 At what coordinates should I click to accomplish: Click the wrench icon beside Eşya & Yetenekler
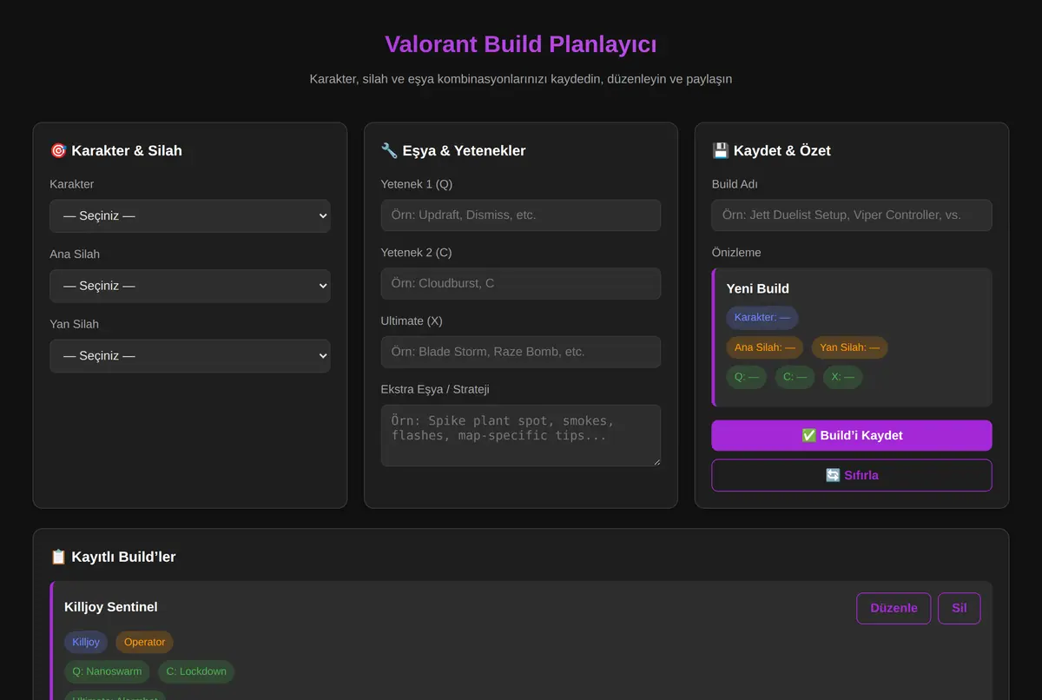(389, 150)
